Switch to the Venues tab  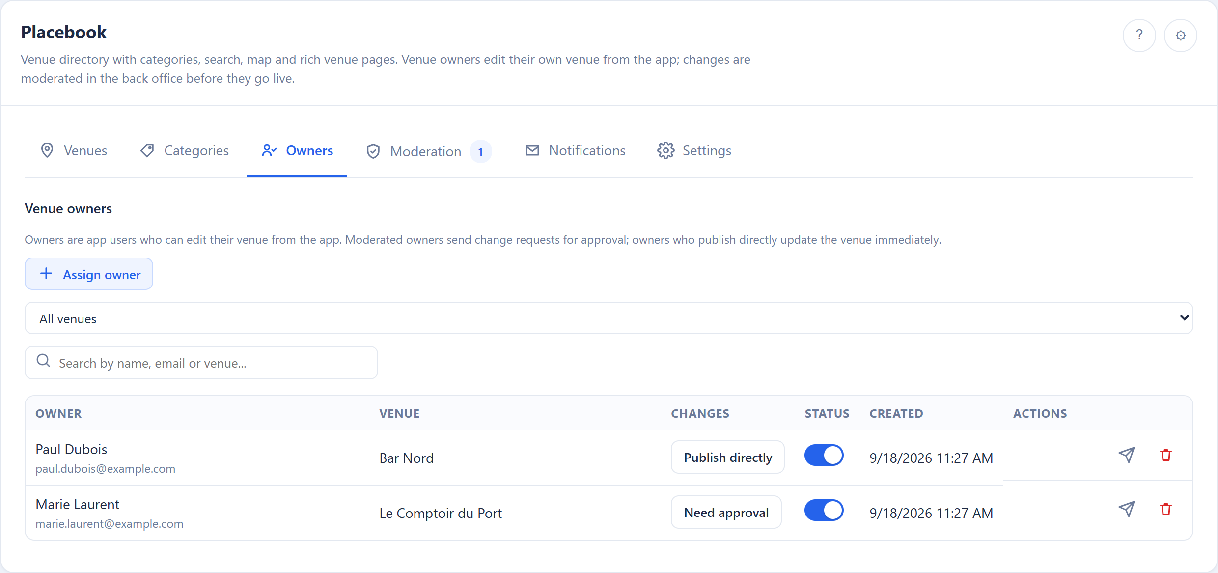pyautogui.click(x=74, y=150)
